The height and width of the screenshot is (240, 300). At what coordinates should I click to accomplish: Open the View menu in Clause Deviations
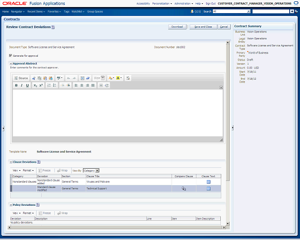[x=16, y=170]
